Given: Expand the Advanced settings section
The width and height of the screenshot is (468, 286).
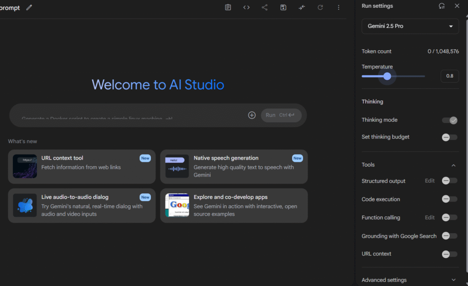Looking at the screenshot, I should pyautogui.click(x=410, y=280).
